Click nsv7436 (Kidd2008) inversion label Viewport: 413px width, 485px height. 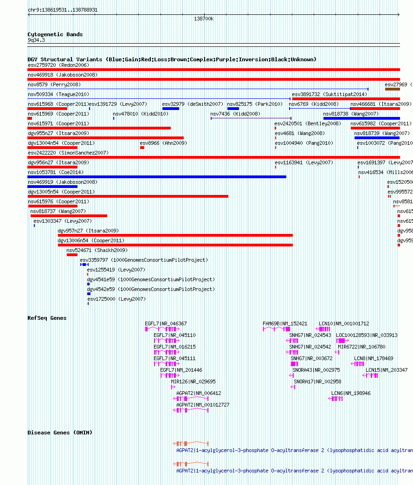(x=235, y=114)
